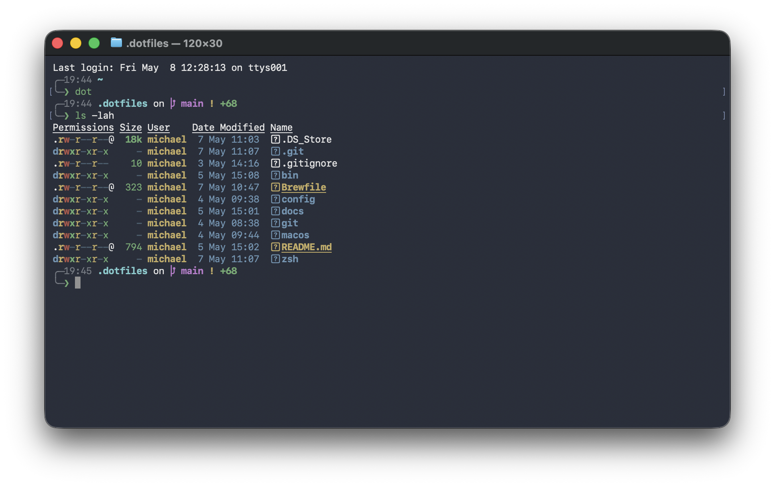Screen dimensions: 775x487
Task: Click the git directory name (without dot)
Action: pos(290,223)
